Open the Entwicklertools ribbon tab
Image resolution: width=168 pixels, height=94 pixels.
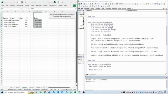[53, 5]
